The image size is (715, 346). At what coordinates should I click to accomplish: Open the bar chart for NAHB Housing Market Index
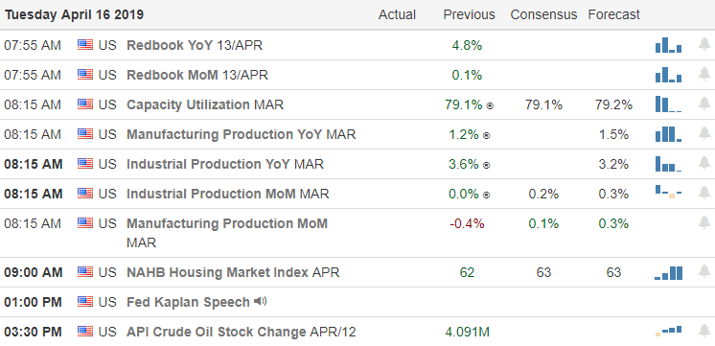pos(668,272)
